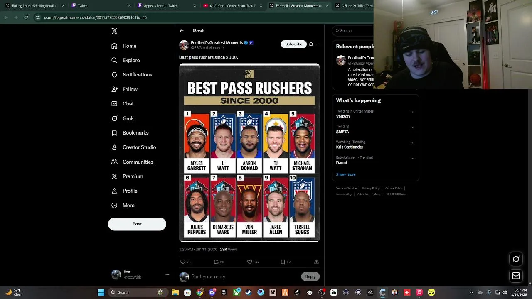Click the Bookmarks sidebar icon

click(114, 133)
